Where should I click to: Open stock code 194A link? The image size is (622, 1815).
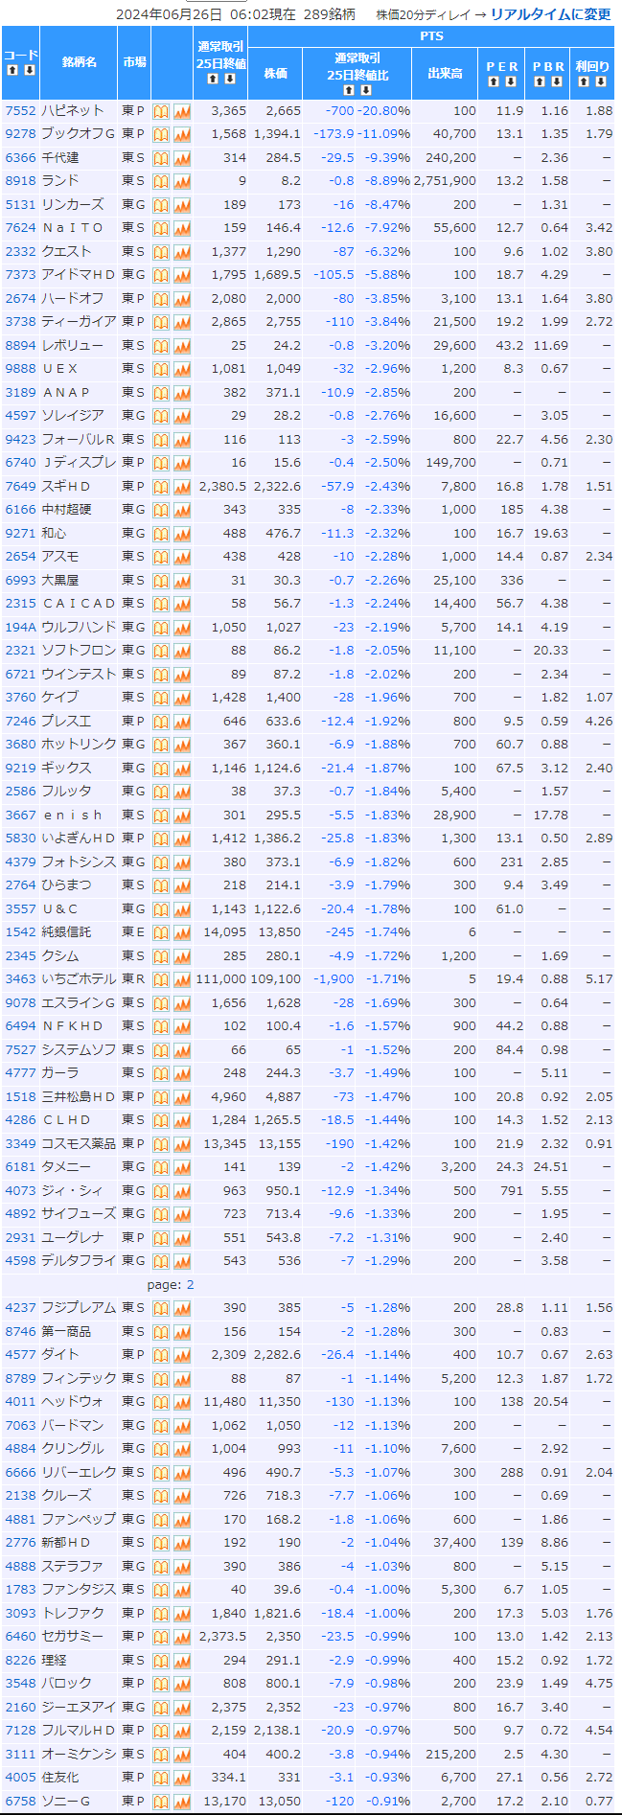click(20, 628)
